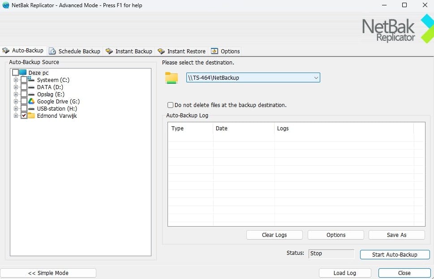Image resolution: width=434 pixels, height=279 pixels.
Task: Uncheck the Edmond Varwijk checkbox
Action: click(24, 116)
